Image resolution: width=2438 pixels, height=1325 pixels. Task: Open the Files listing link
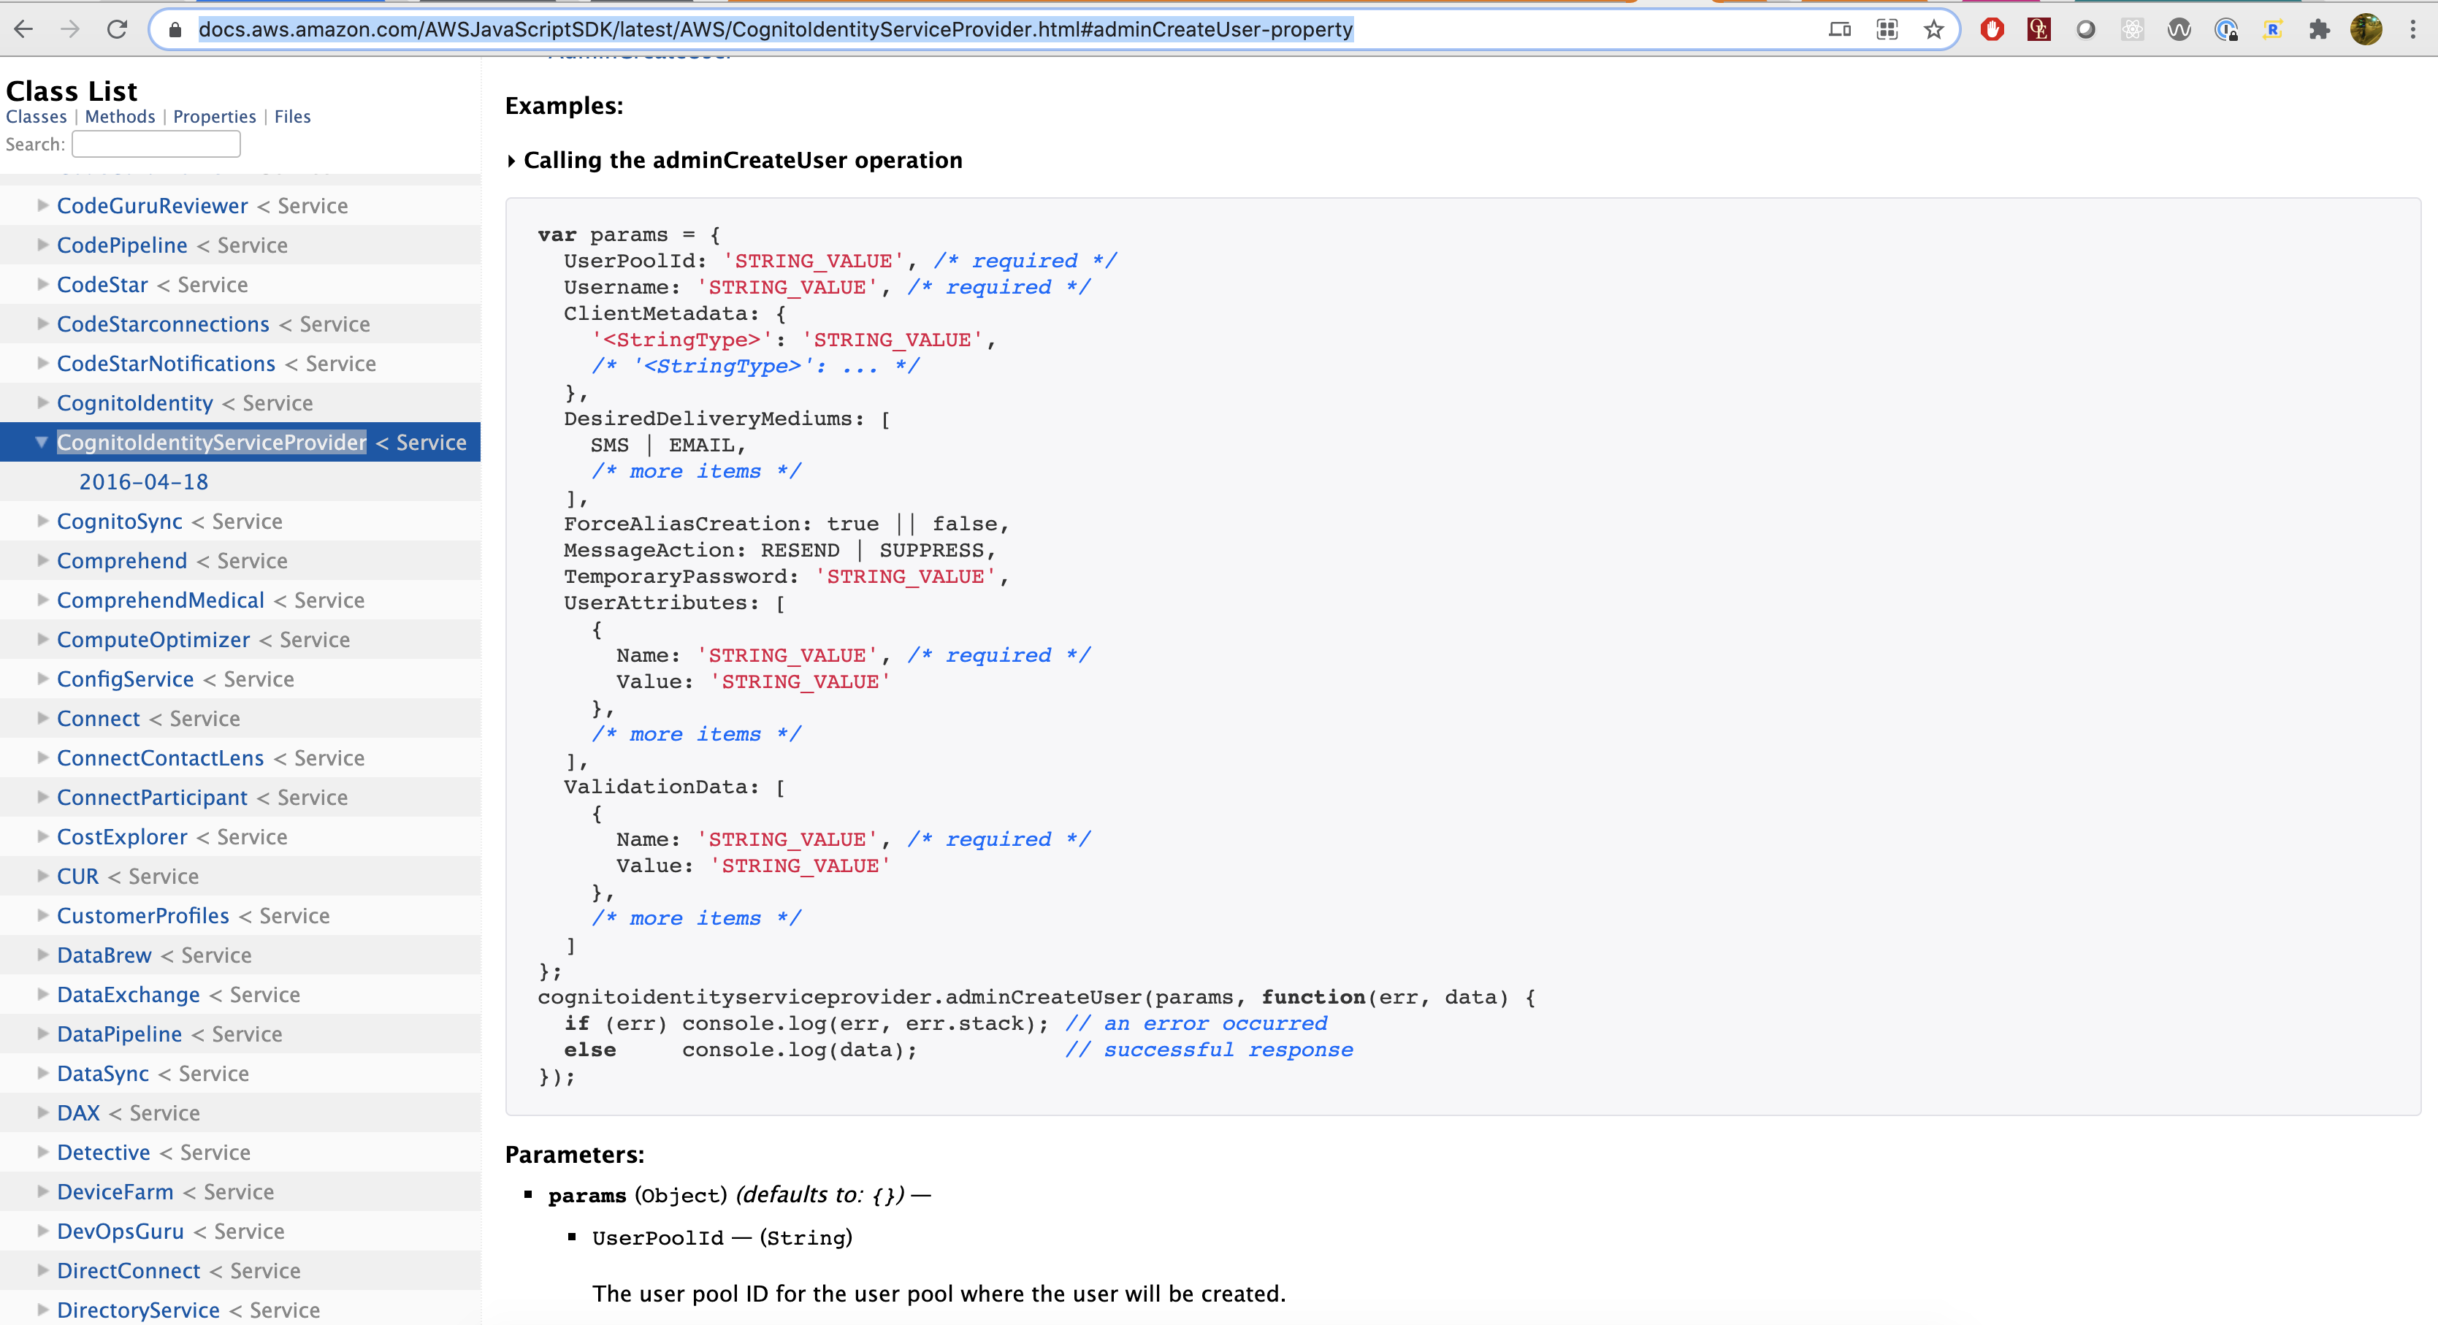[x=291, y=116]
